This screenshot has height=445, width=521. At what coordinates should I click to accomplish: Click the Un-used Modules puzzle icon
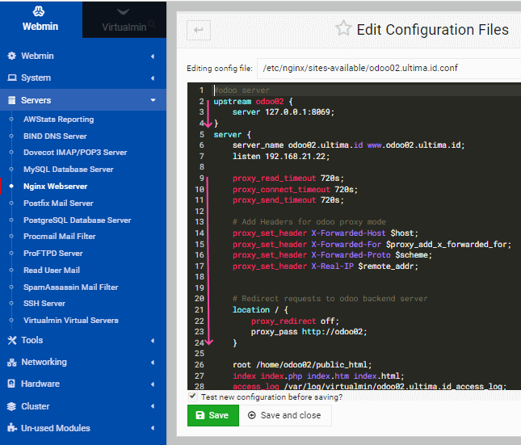click(x=12, y=428)
